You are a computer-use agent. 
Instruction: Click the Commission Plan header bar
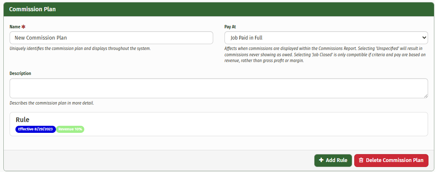218,9
